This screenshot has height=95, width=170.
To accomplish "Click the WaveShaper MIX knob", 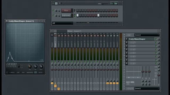I will 36,66.
